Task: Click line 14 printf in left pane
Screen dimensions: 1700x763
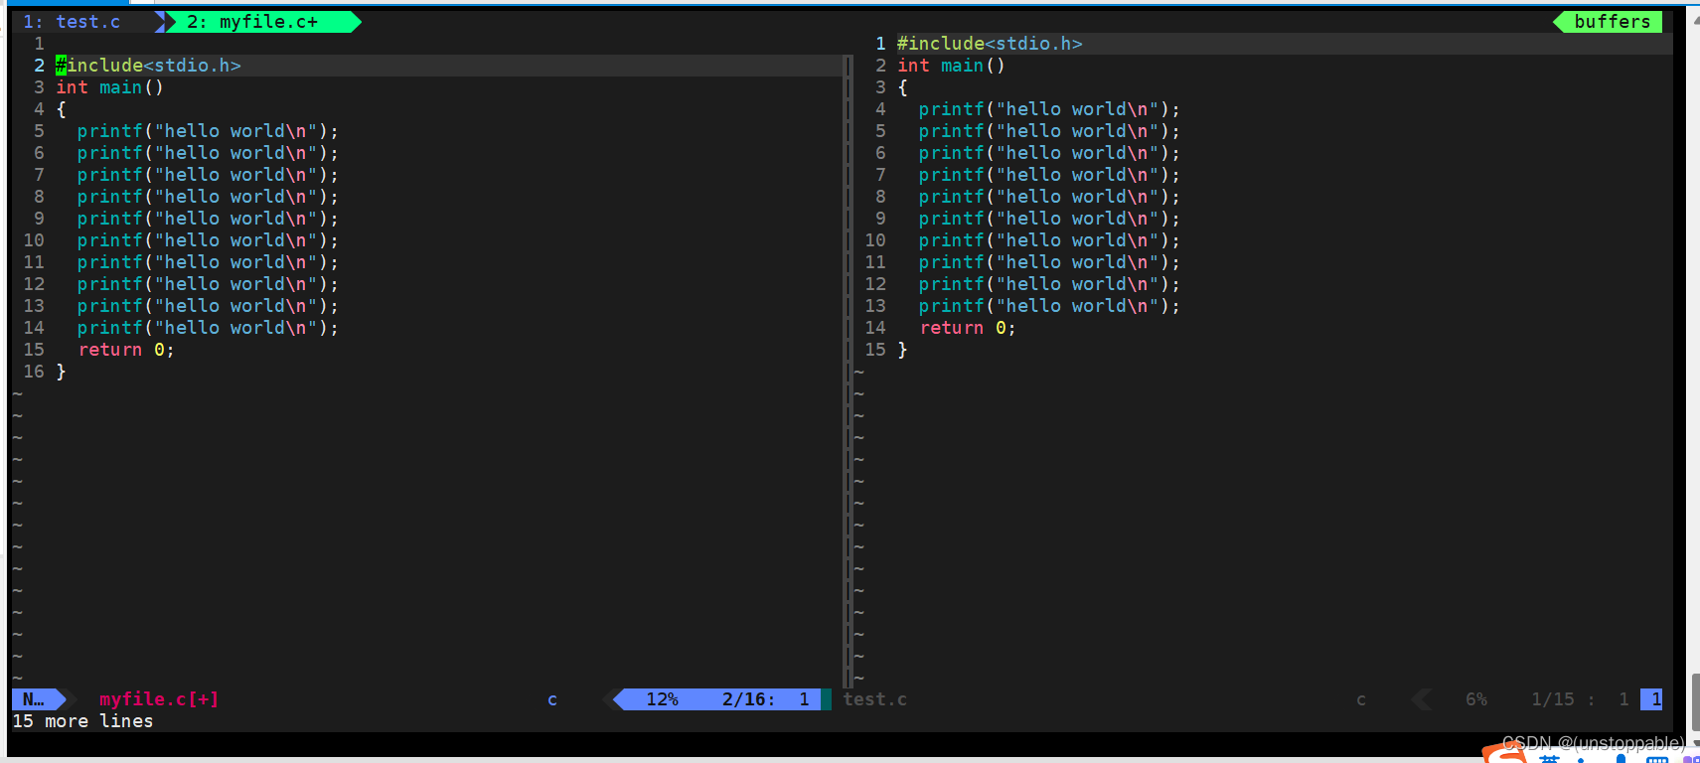Action: (208, 328)
